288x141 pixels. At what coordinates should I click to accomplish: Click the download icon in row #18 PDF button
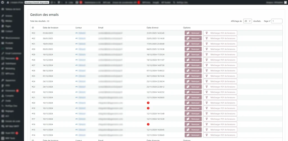pos(207,114)
